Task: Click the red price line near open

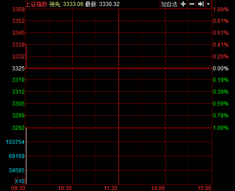Action: (26, 56)
